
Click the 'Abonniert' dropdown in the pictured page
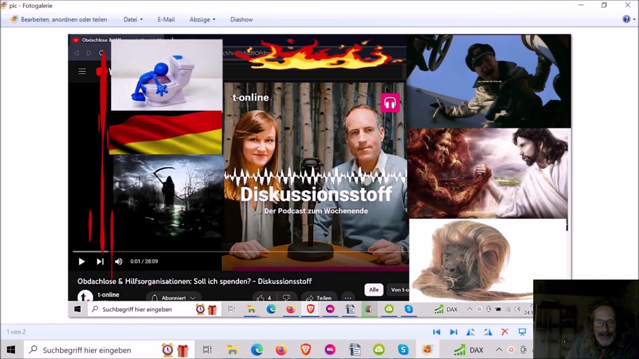click(173, 298)
